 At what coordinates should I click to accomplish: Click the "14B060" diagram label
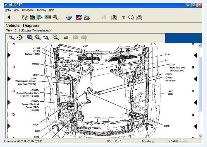pyautogui.click(x=36, y=64)
